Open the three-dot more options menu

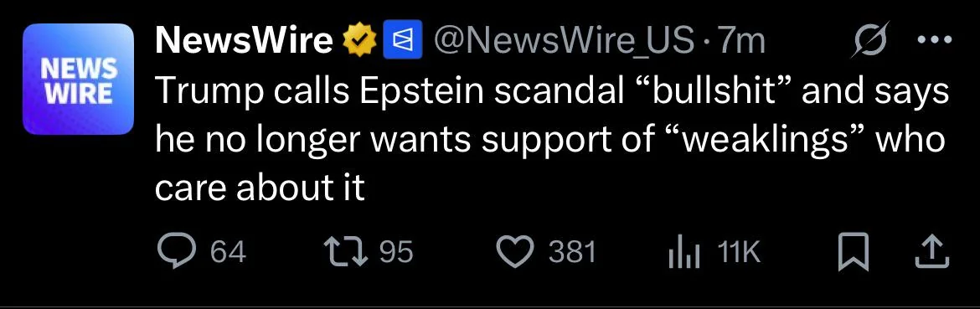click(x=935, y=40)
